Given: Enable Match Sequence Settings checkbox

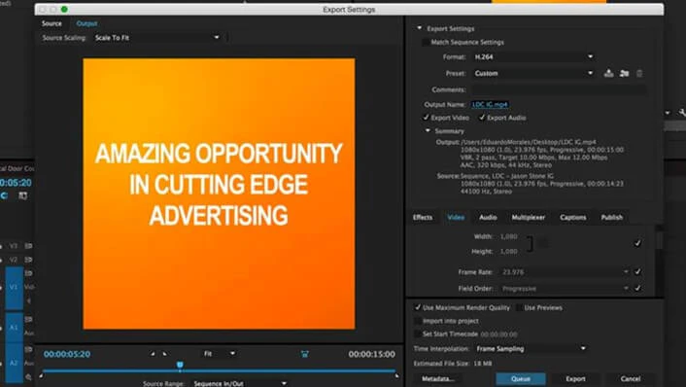Looking at the screenshot, I should tap(426, 42).
